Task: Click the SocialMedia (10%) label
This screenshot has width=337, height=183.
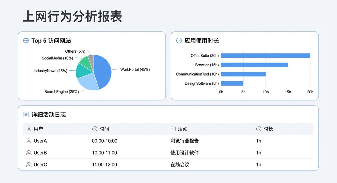Action: [57, 58]
